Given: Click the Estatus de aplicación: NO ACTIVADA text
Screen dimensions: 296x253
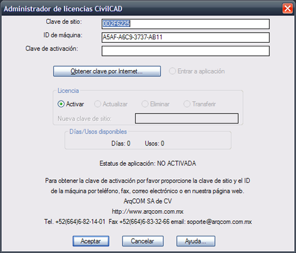Looking at the screenshot, I should pos(148,163).
